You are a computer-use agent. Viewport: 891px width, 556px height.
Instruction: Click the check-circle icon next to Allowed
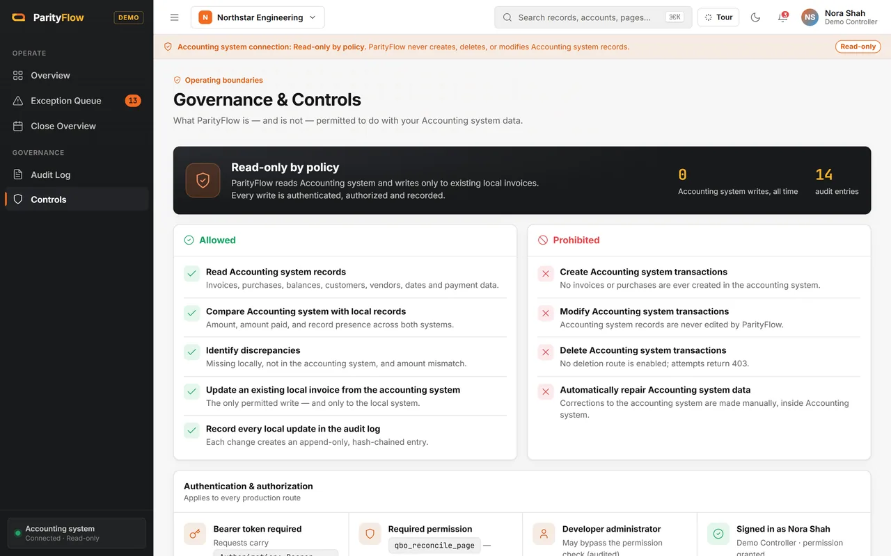tap(189, 240)
